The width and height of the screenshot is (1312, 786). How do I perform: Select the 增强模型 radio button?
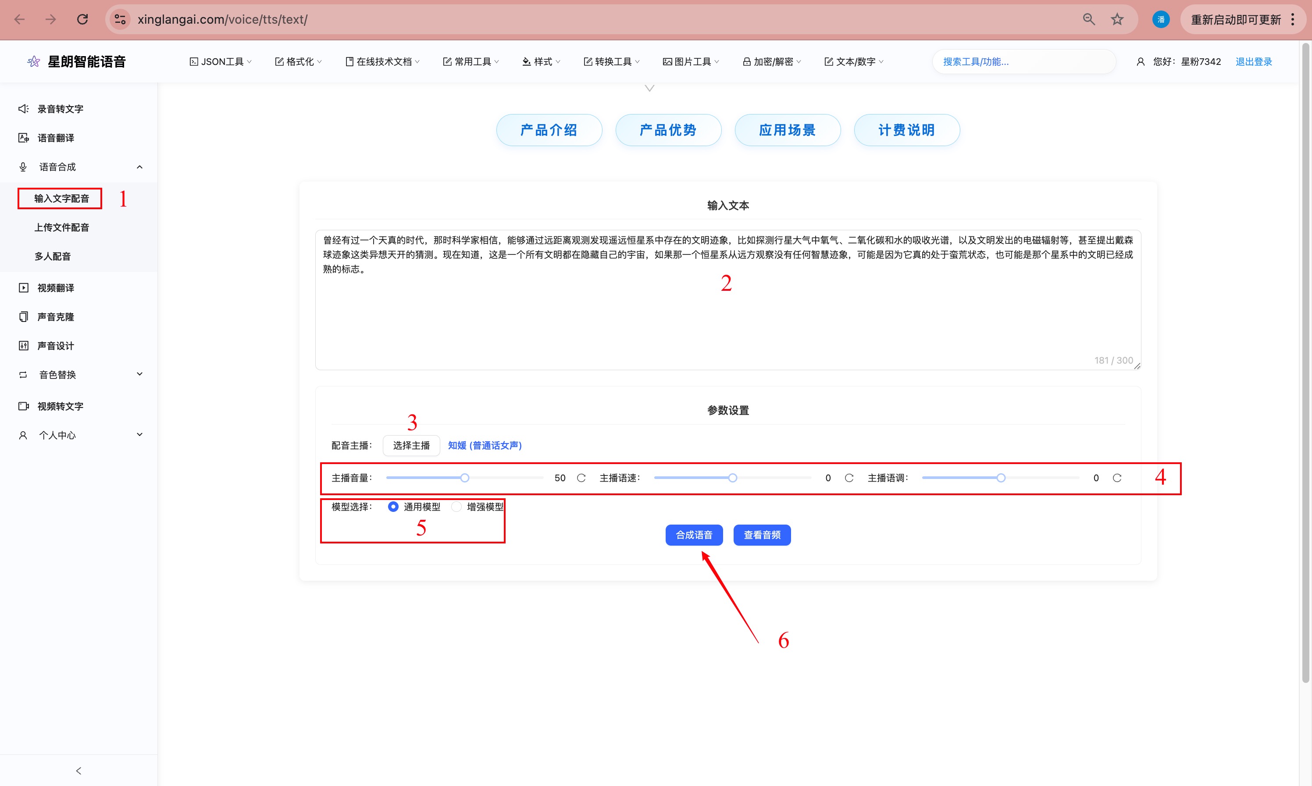click(x=456, y=507)
